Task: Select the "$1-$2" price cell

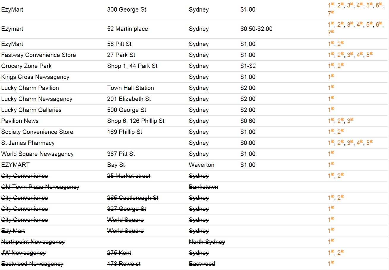Action: tap(248, 66)
